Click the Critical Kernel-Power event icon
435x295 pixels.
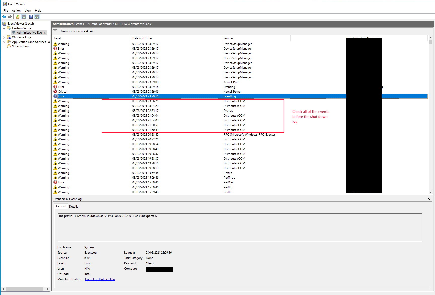tap(55, 92)
